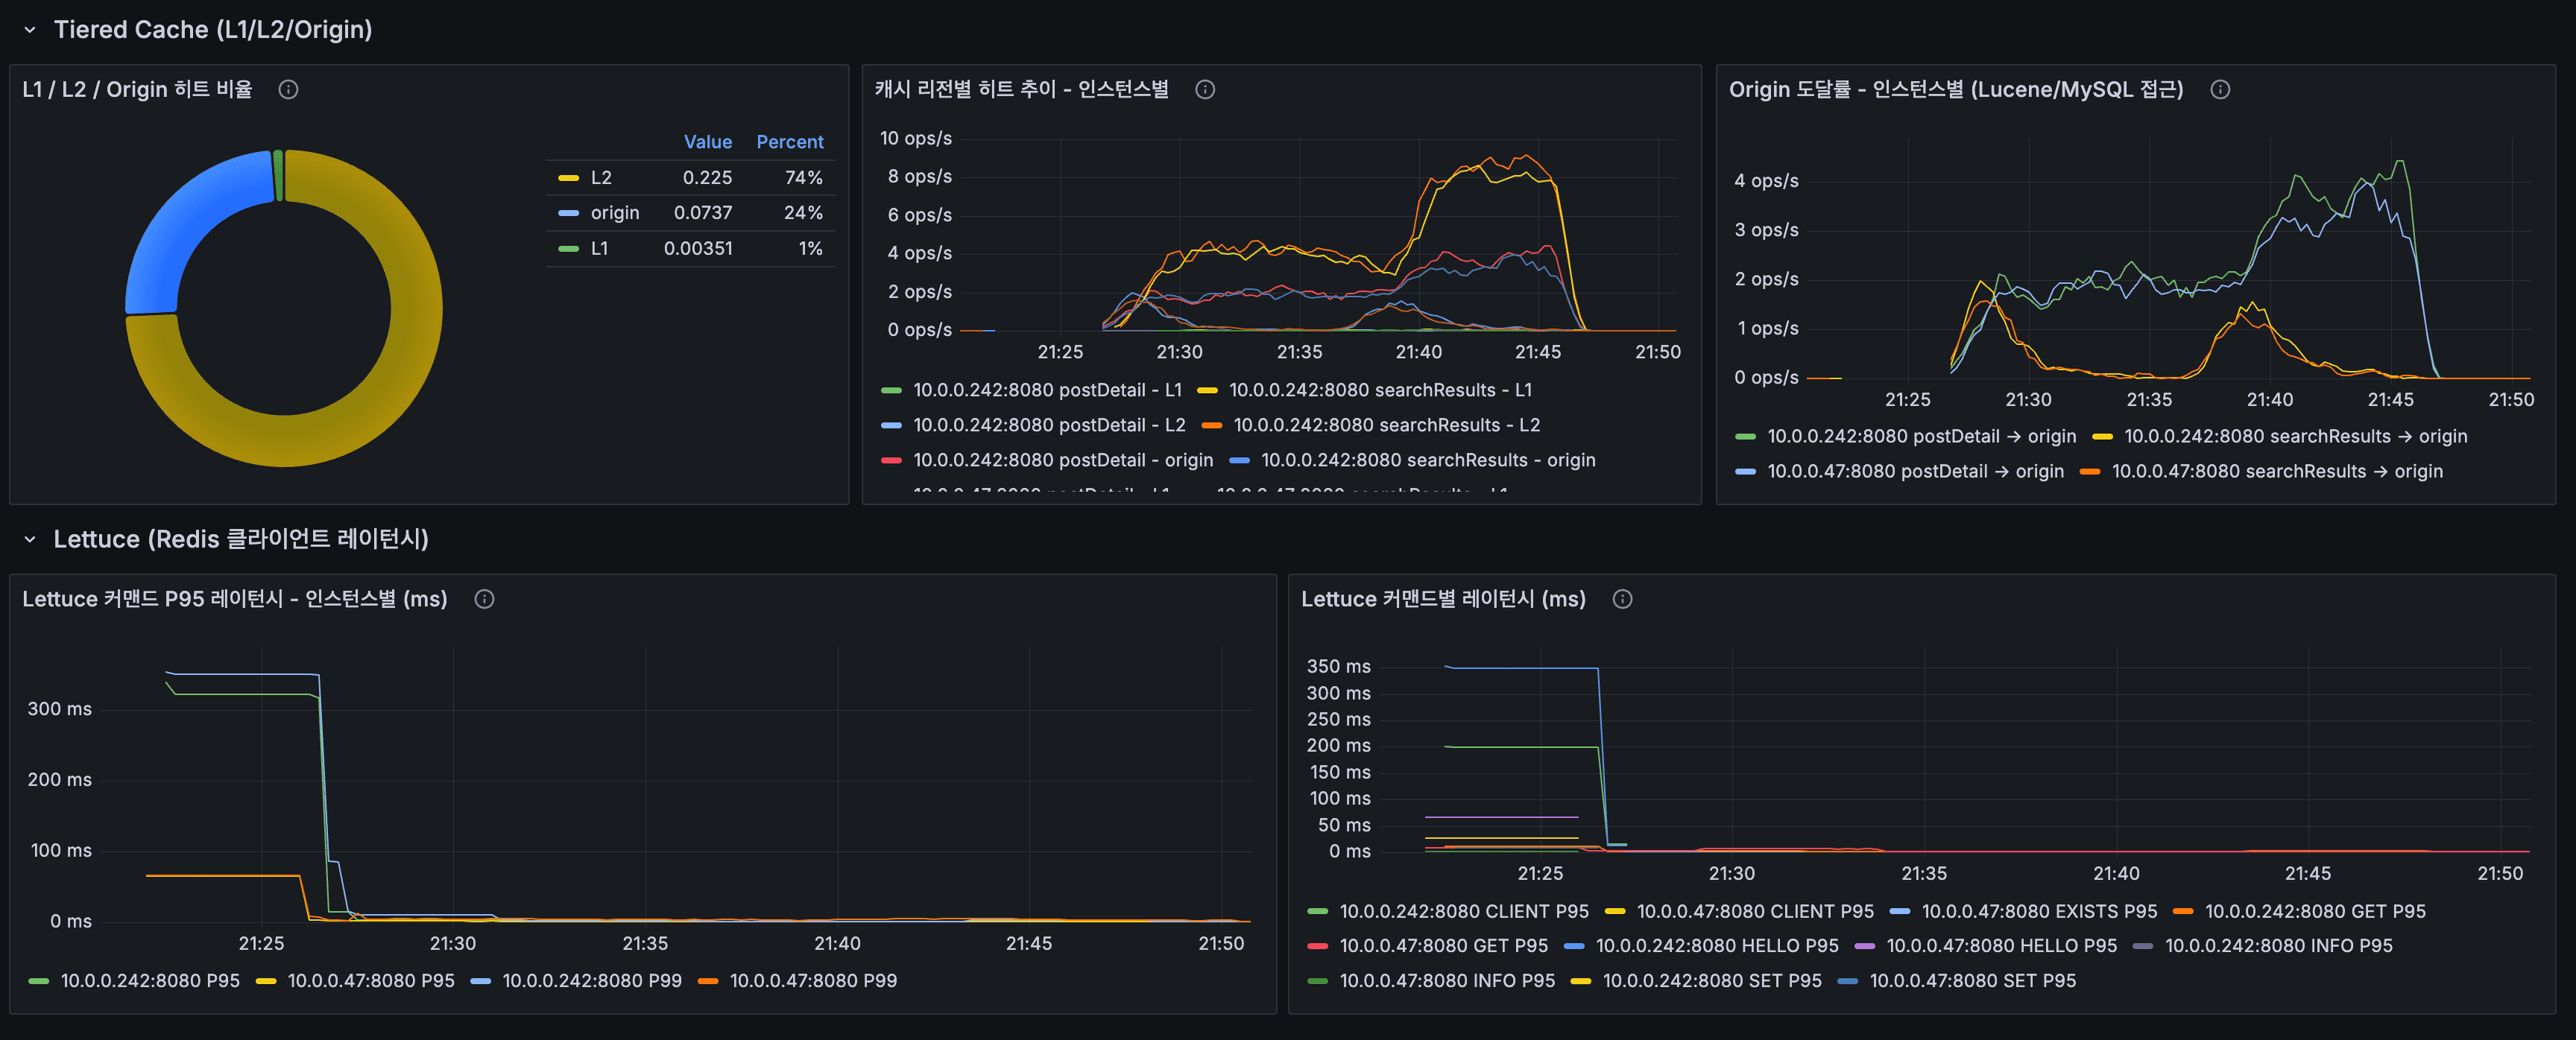2576x1040 pixels.
Task: Toggle L1 series in pie legend
Action: click(x=599, y=249)
